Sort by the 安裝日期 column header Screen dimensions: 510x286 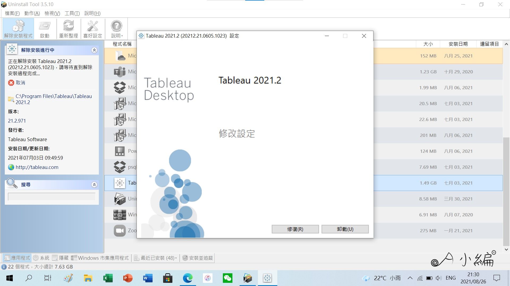(x=458, y=44)
